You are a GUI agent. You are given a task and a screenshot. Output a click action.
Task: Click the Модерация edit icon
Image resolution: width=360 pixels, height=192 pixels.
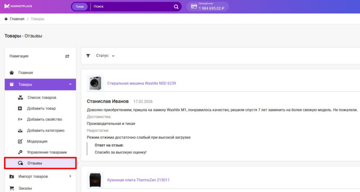tap(20, 141)
